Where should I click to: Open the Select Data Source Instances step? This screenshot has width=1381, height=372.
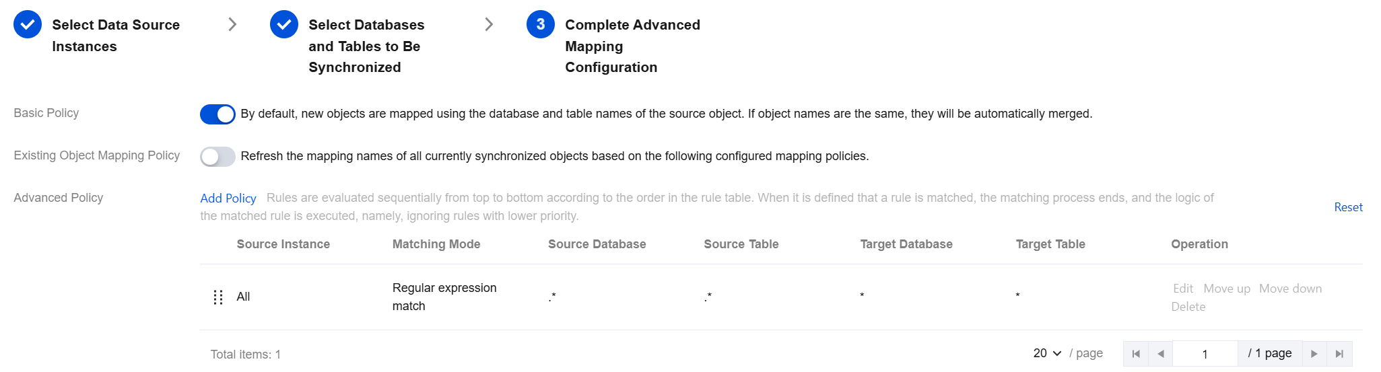[x=115, y=35]
